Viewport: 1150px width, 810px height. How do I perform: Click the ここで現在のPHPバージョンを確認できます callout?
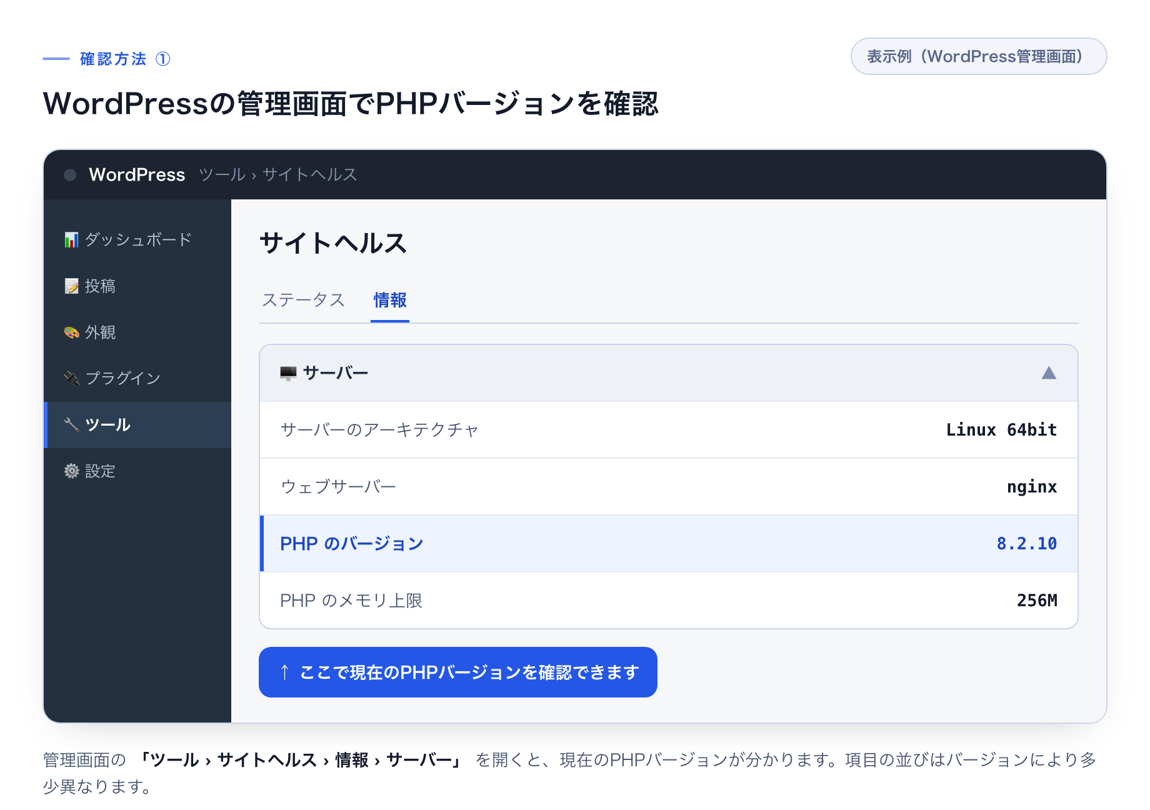pyautogui.click(x=458, y=672)
